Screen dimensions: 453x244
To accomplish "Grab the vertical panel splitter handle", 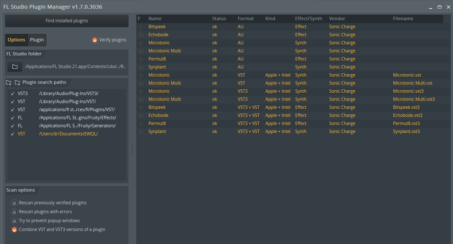I will [x=132, y=149].
